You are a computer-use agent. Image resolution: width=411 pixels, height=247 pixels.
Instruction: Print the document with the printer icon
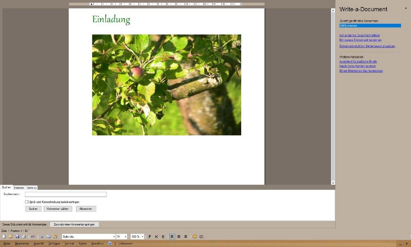(x=24, y=236)
